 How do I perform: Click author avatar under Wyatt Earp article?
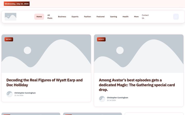click(10, 94)
